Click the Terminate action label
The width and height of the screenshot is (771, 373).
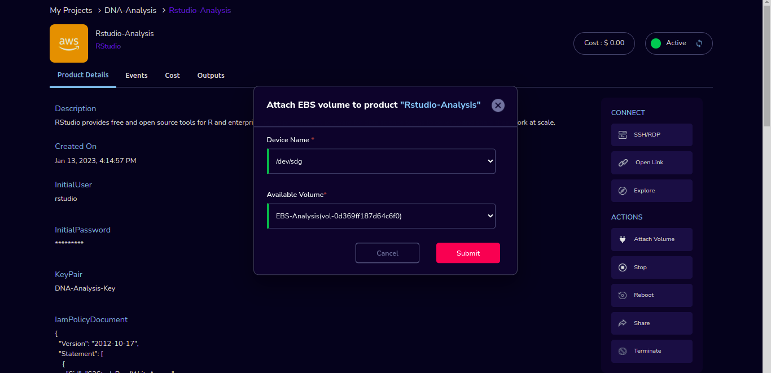[x=647, y=351]
